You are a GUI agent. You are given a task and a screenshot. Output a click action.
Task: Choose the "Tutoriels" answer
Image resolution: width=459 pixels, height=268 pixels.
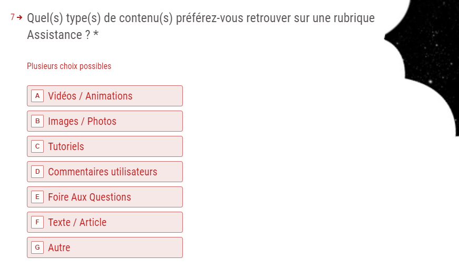104,146
